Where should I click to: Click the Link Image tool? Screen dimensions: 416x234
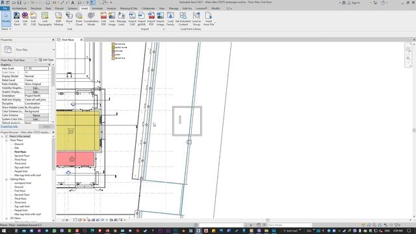click(112, 19)
